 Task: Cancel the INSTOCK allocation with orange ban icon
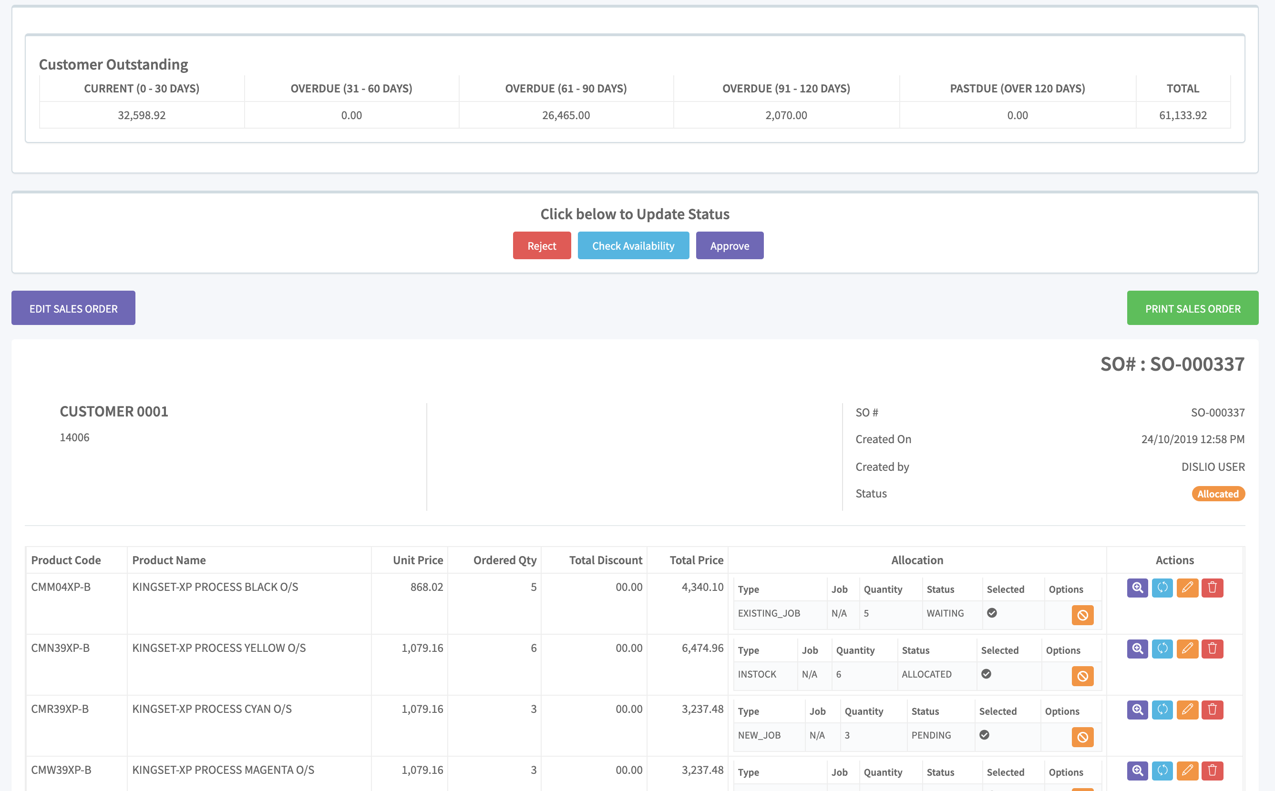tap(1082, 677)
